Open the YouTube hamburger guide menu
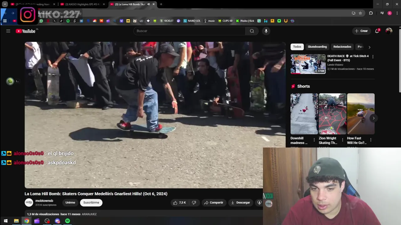This screenshot has width=401, height=225. 8,31
